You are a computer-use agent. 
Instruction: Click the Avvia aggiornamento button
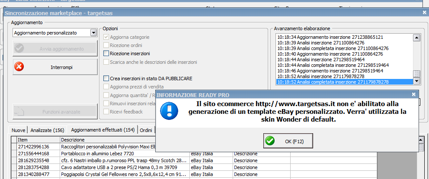click(55, 49)
